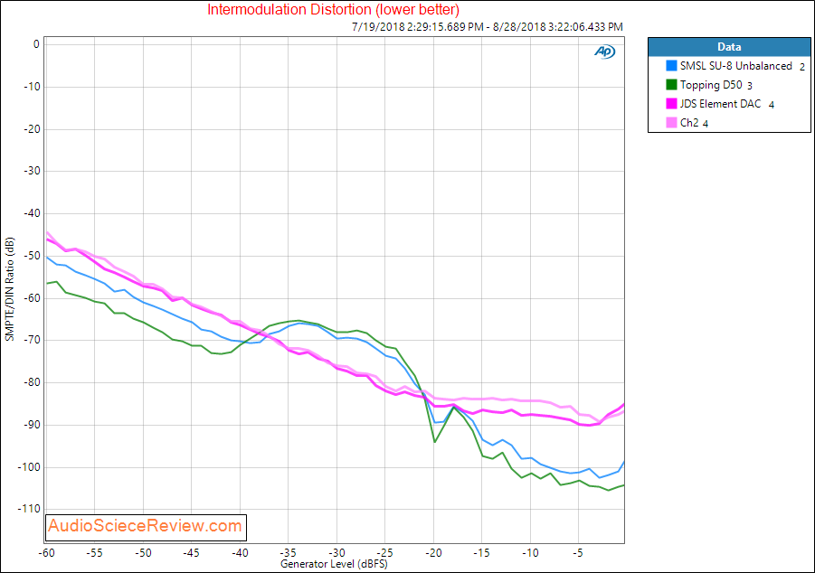Click the '-10' y-axis tick label
Image resolution: width=815 pixels, height=573 pixels.
pyautogui.click(x=32, y=87)
